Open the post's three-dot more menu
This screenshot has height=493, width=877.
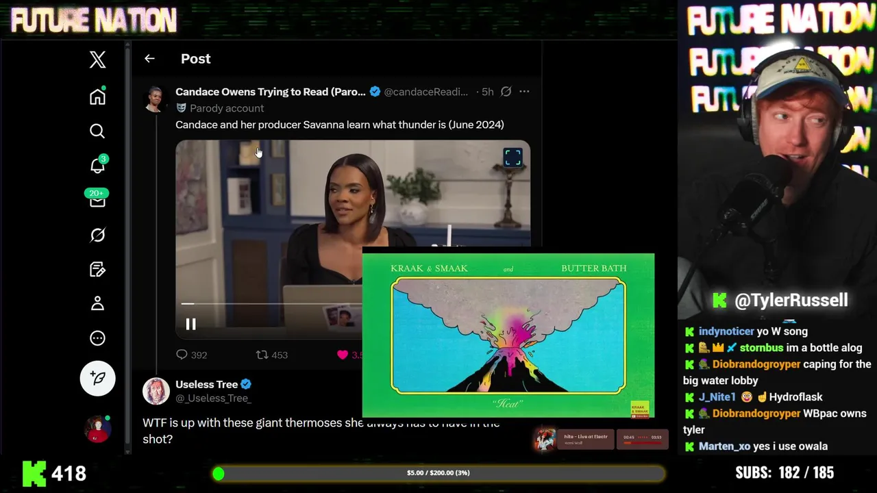(x=524, y=91)
